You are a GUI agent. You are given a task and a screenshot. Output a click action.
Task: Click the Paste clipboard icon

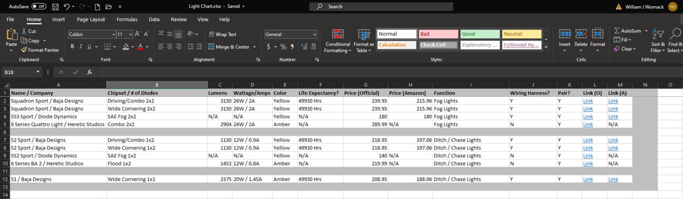tap(11, 35)
